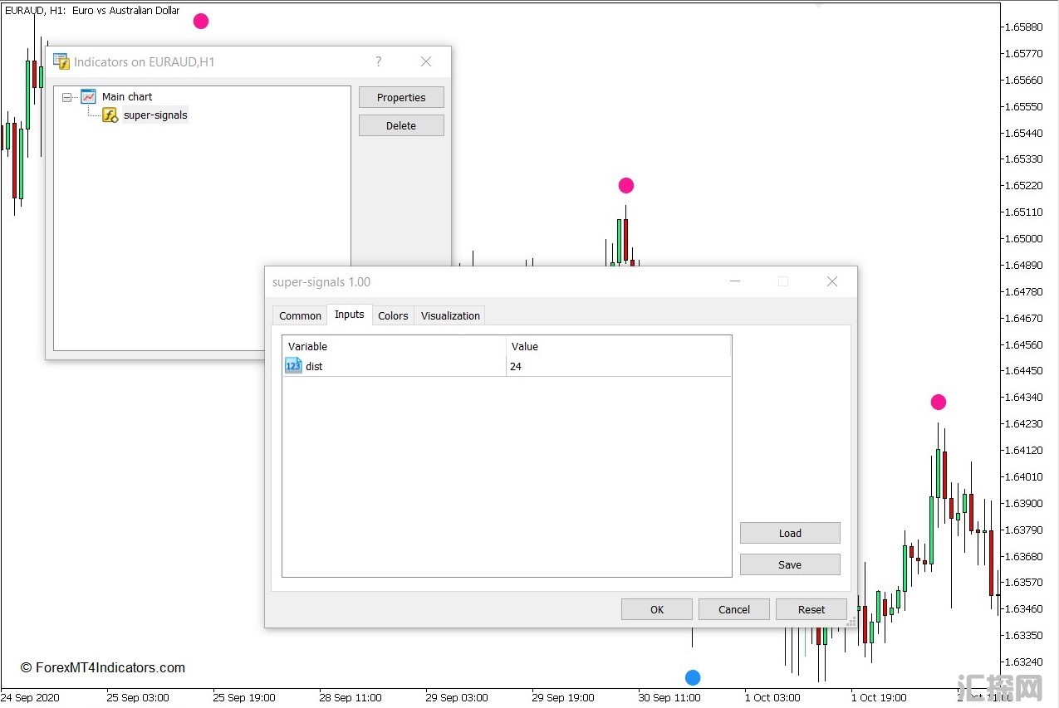The width and height of the screenshot is (1059, 708).
Task: Click the pink signal dot at far right
Action: point(938,402)
